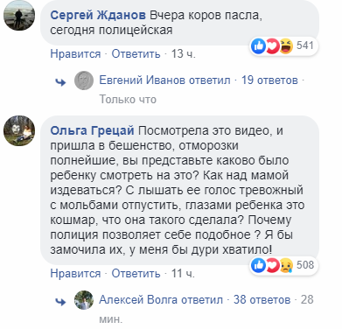Open Ольга Грецай's profile avatar
Viewport: 342px width, 329px height.
[x=19, y=130]
